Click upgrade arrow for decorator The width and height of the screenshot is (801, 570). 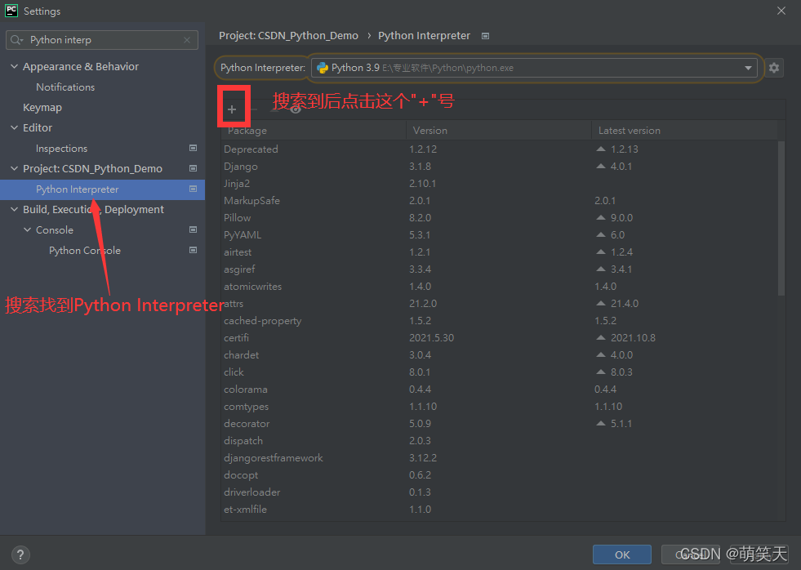tap(601, 423)
